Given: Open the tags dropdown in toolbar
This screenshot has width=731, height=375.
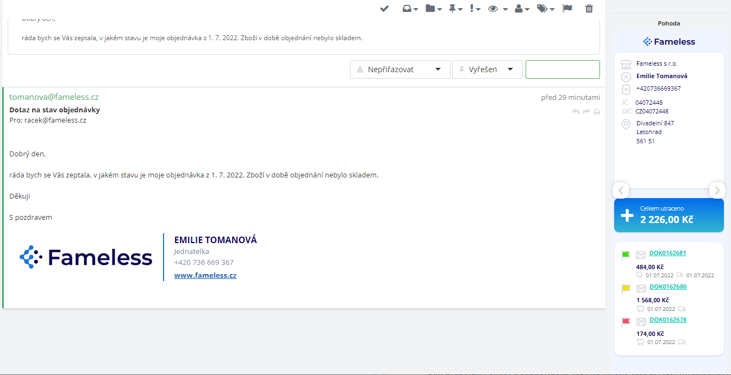Looking at the screenshot, I should click(545, 8).
